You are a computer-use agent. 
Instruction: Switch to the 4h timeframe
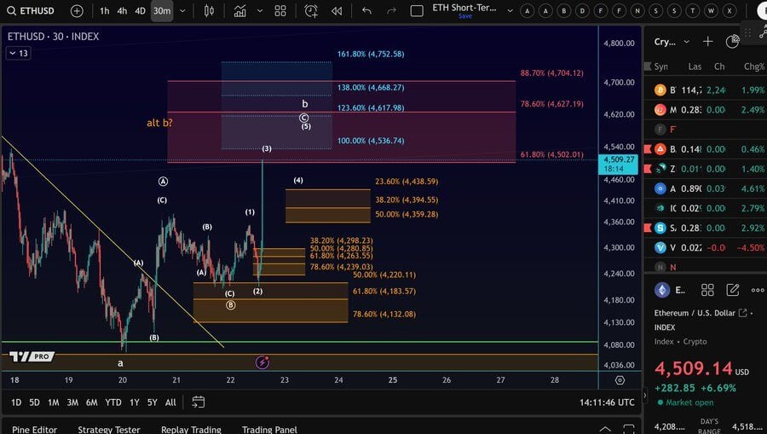coord(122,11)
